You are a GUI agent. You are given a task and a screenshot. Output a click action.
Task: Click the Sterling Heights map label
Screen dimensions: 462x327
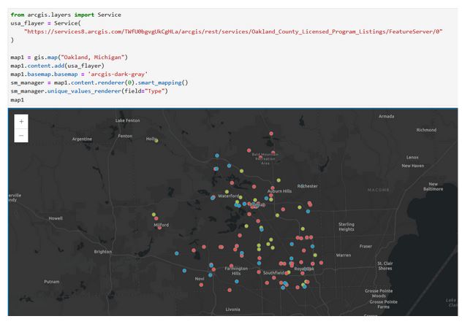pyautogui.click(x=346, y=226)
